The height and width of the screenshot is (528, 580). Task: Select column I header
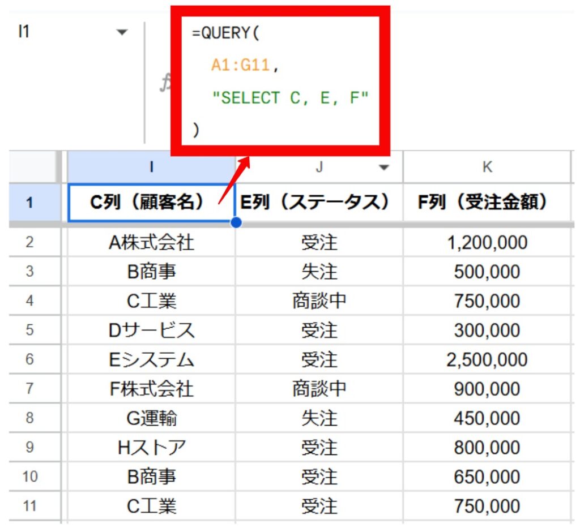[151, 167]
